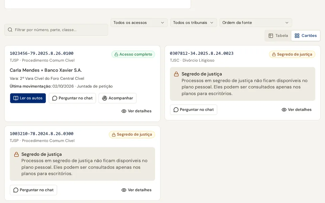Click 'Segredo de justiça' badge on TJSC card
The width and height of the screenshot is (325, 203).
292,54
